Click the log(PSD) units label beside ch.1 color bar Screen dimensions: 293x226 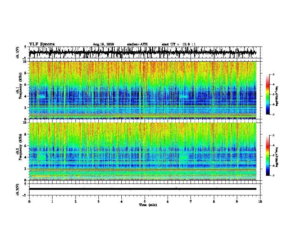point(277,96)
